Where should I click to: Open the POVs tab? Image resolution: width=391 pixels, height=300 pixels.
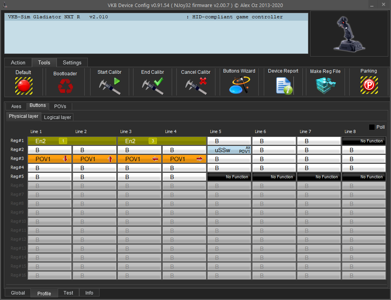tap(60, 106)
